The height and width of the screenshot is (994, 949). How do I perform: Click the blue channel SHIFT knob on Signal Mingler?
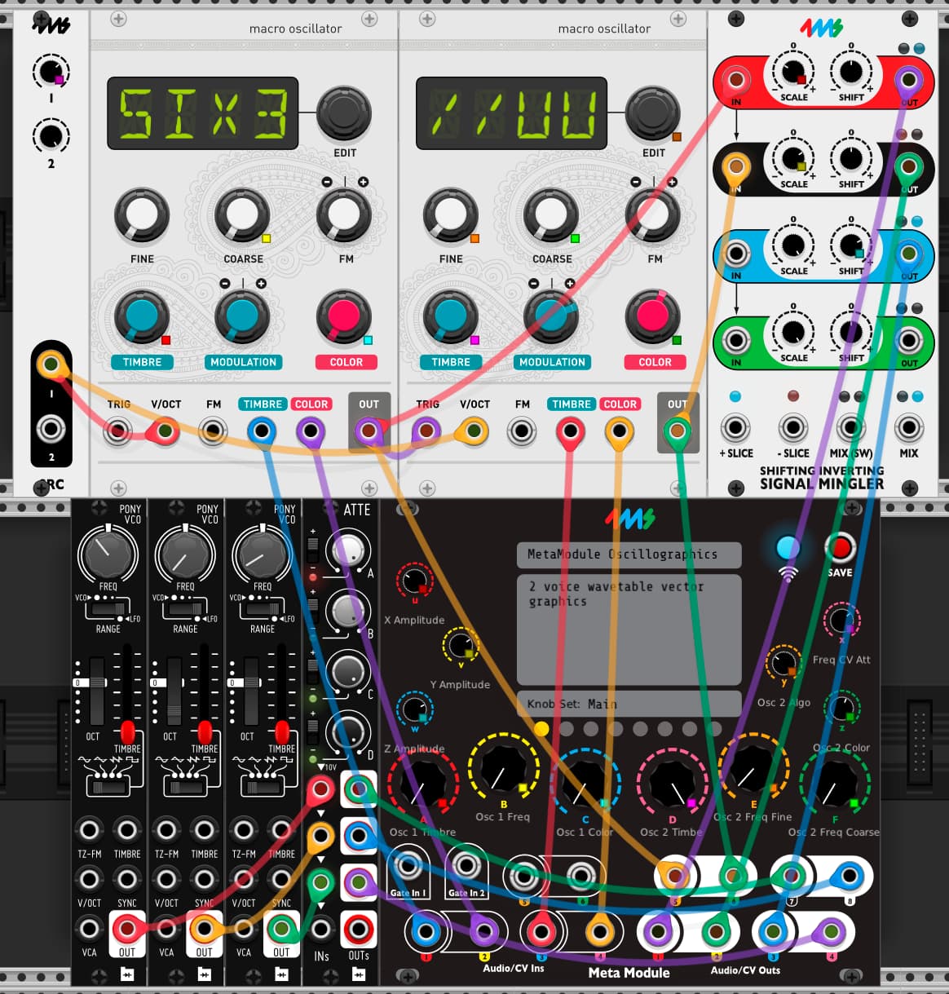850,245
